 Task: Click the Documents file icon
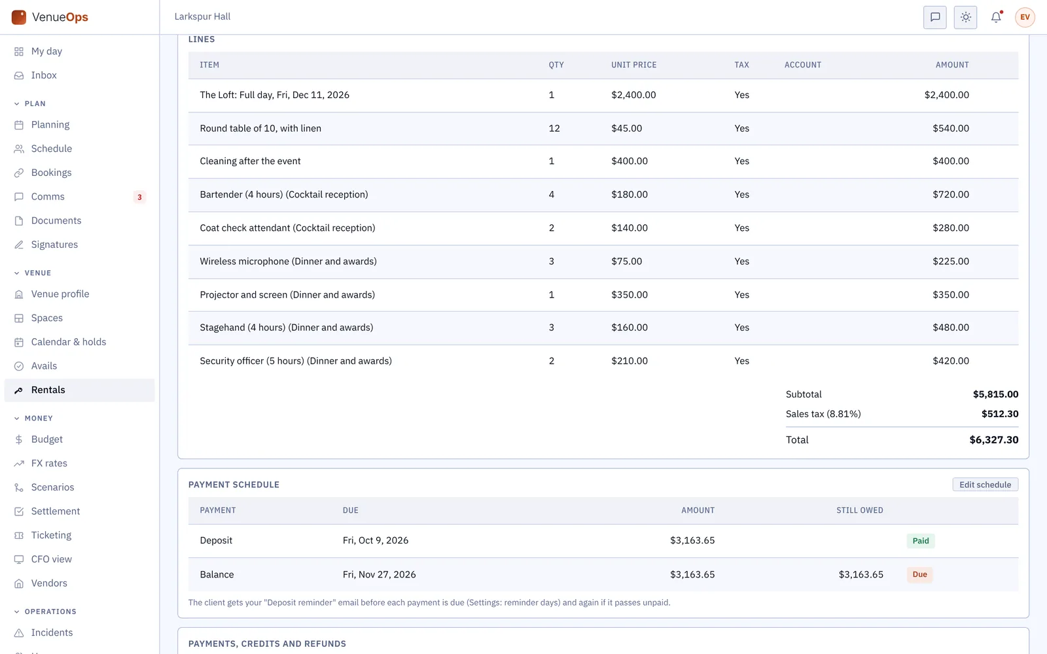pyautogui.click(x=19, y=221)
